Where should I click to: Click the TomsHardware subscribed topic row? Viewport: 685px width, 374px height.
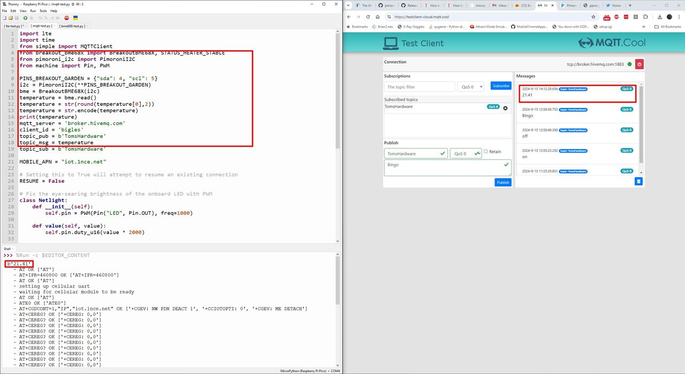447,107
